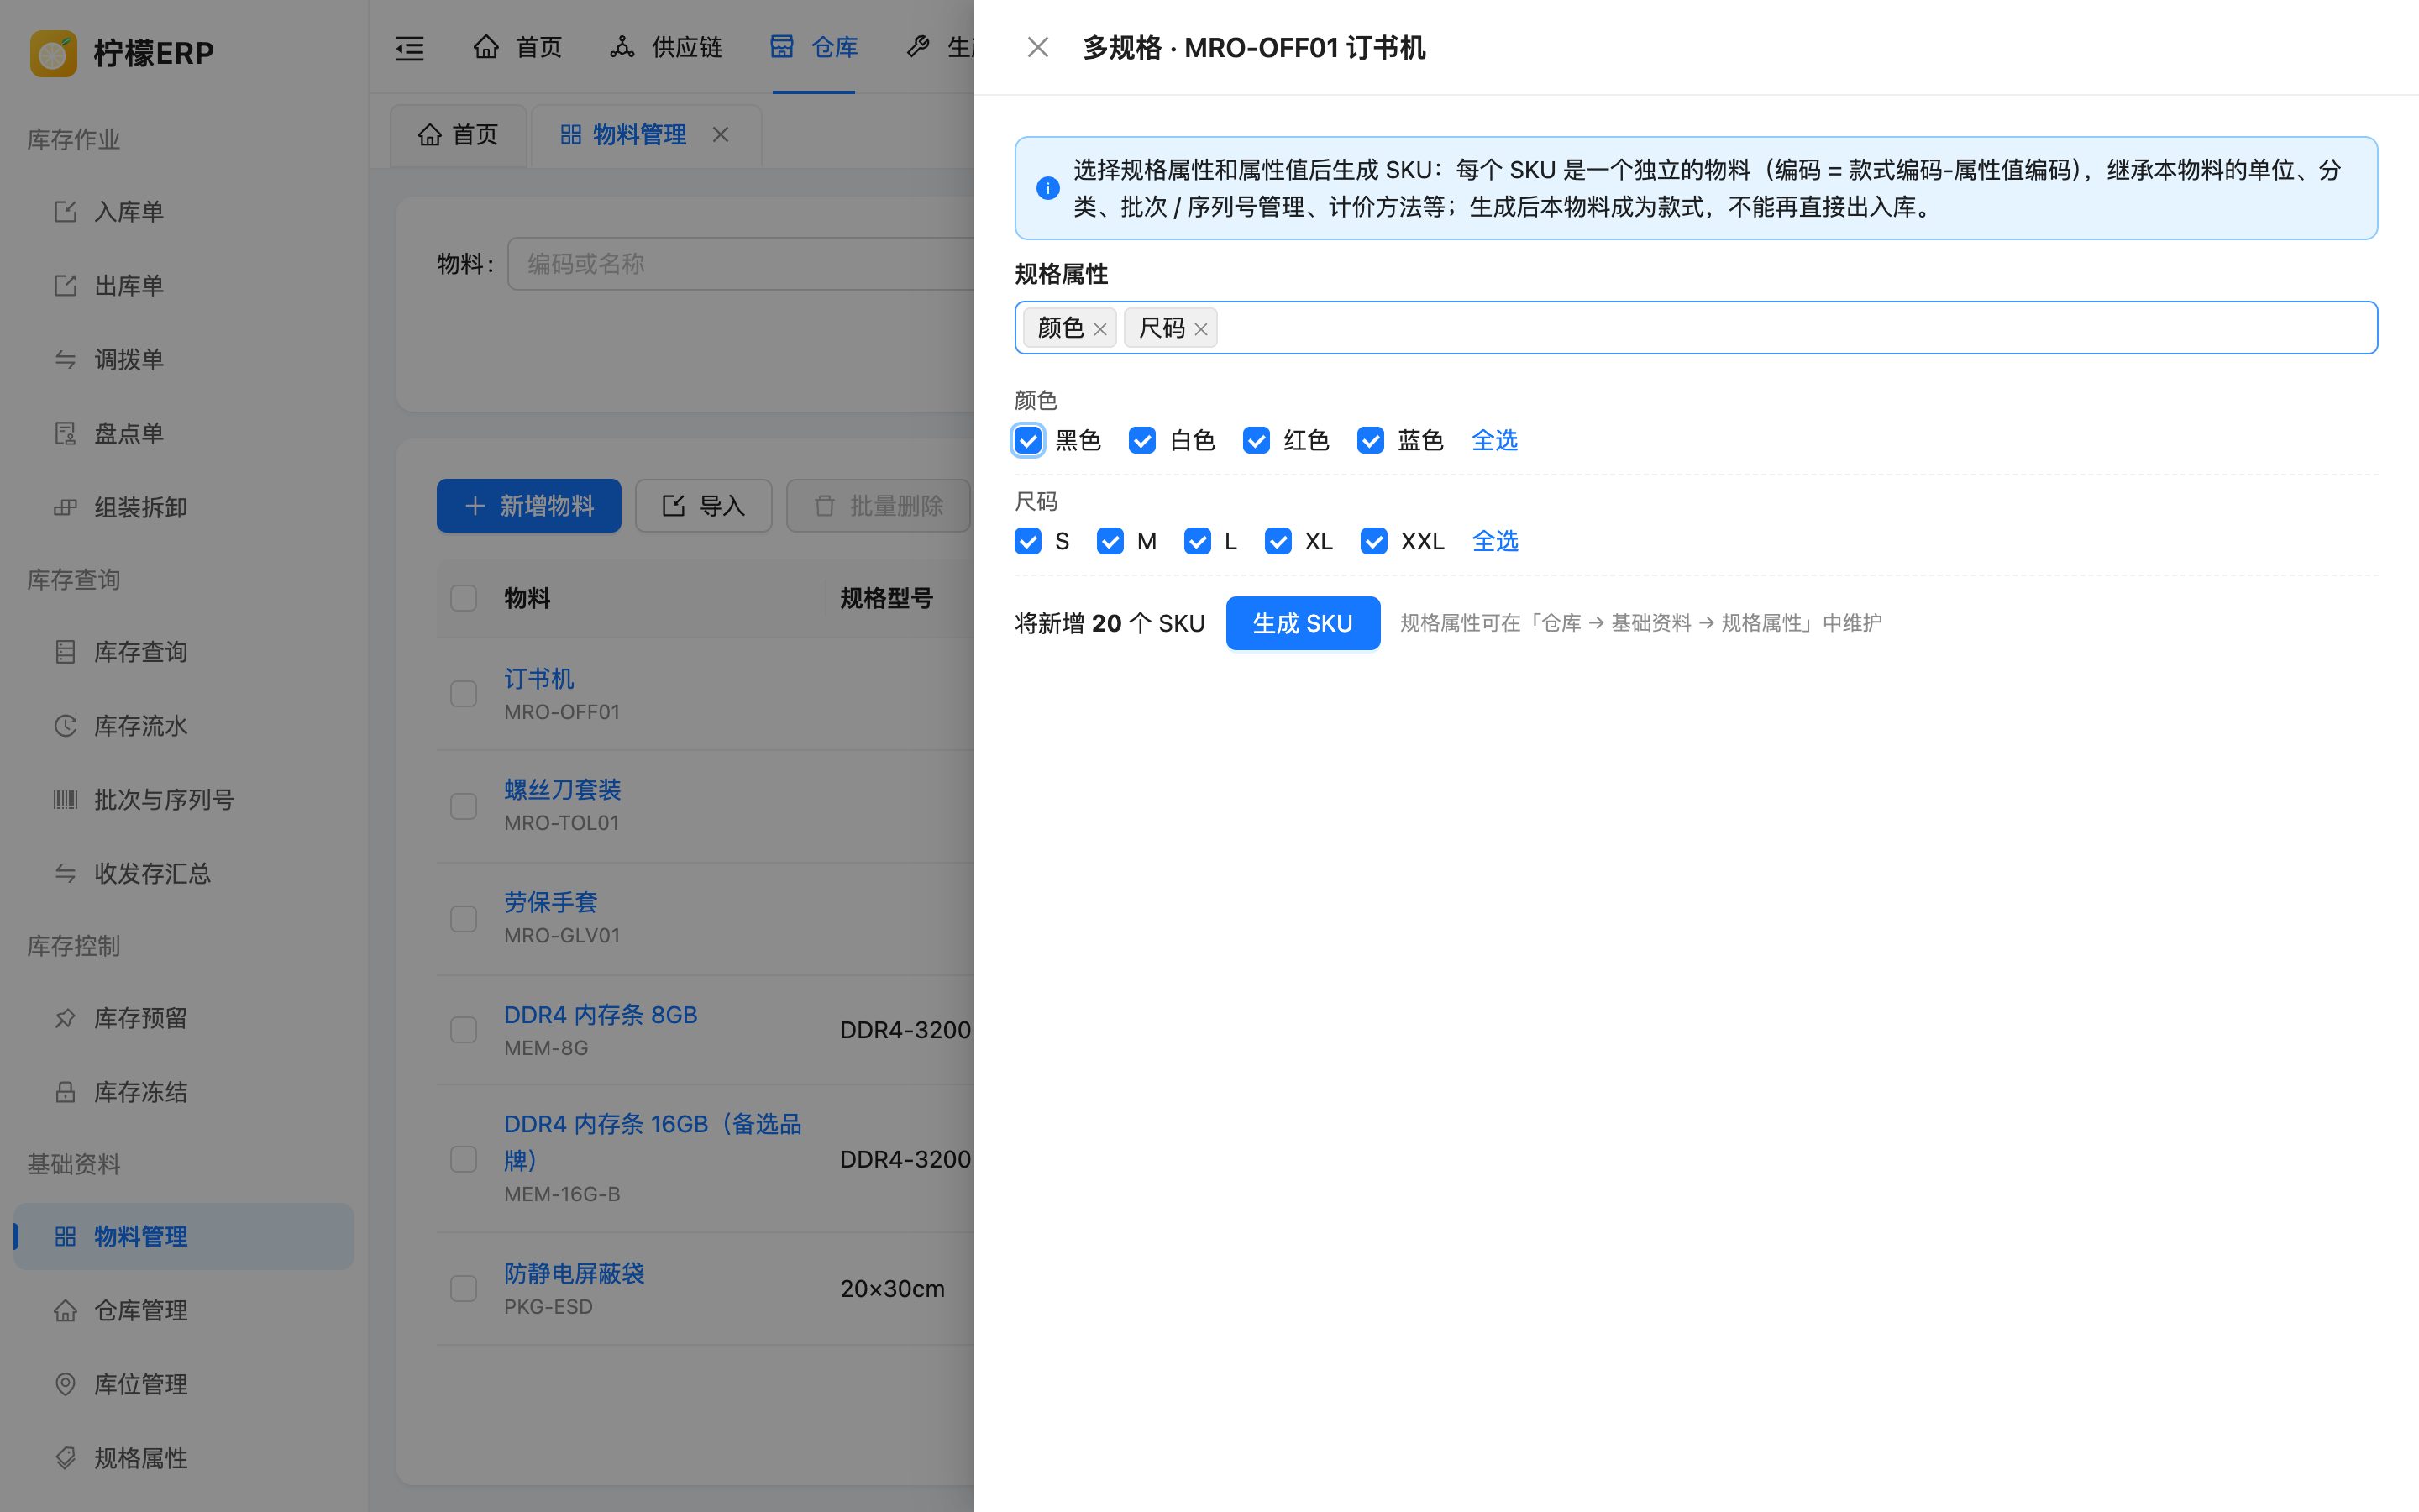Viewport: 2419px width, 1512px height.
Task: Open 库存冻结 lock item
Action: click(184, 1092)
